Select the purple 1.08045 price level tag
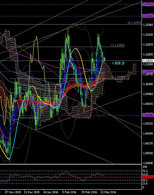This screenshot has height=195, width=154. click(148, 115)
